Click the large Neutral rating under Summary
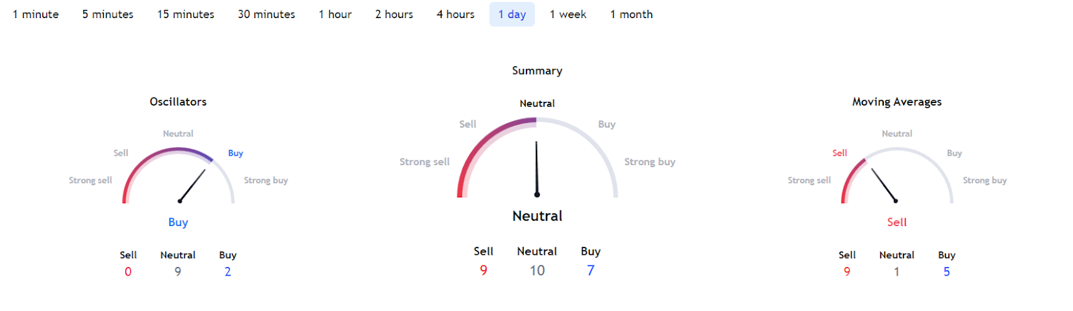This screenshot has width=1073, height=311. 537,216
